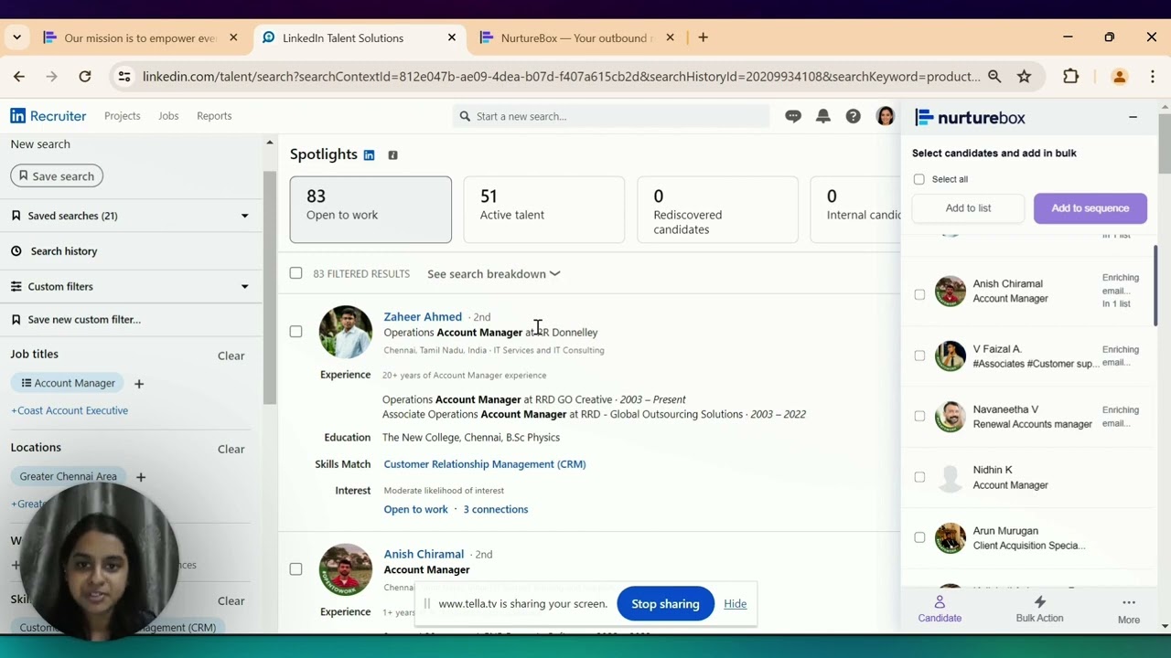
Task: Open Chrome tab search dropdown
Action: [17, 37]
